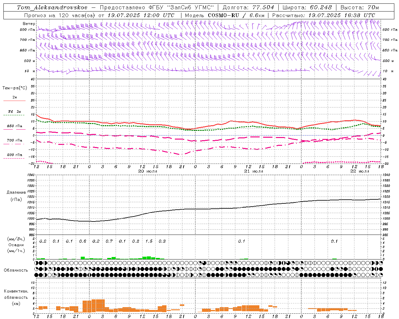Viewport: 399px width, 319px height.
Task: Click the 1.5 precipitation amount value
Action: point(149,241)
